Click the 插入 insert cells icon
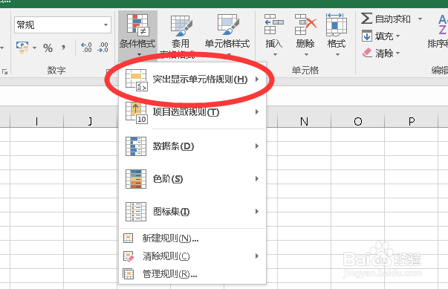 coord(273,25)
